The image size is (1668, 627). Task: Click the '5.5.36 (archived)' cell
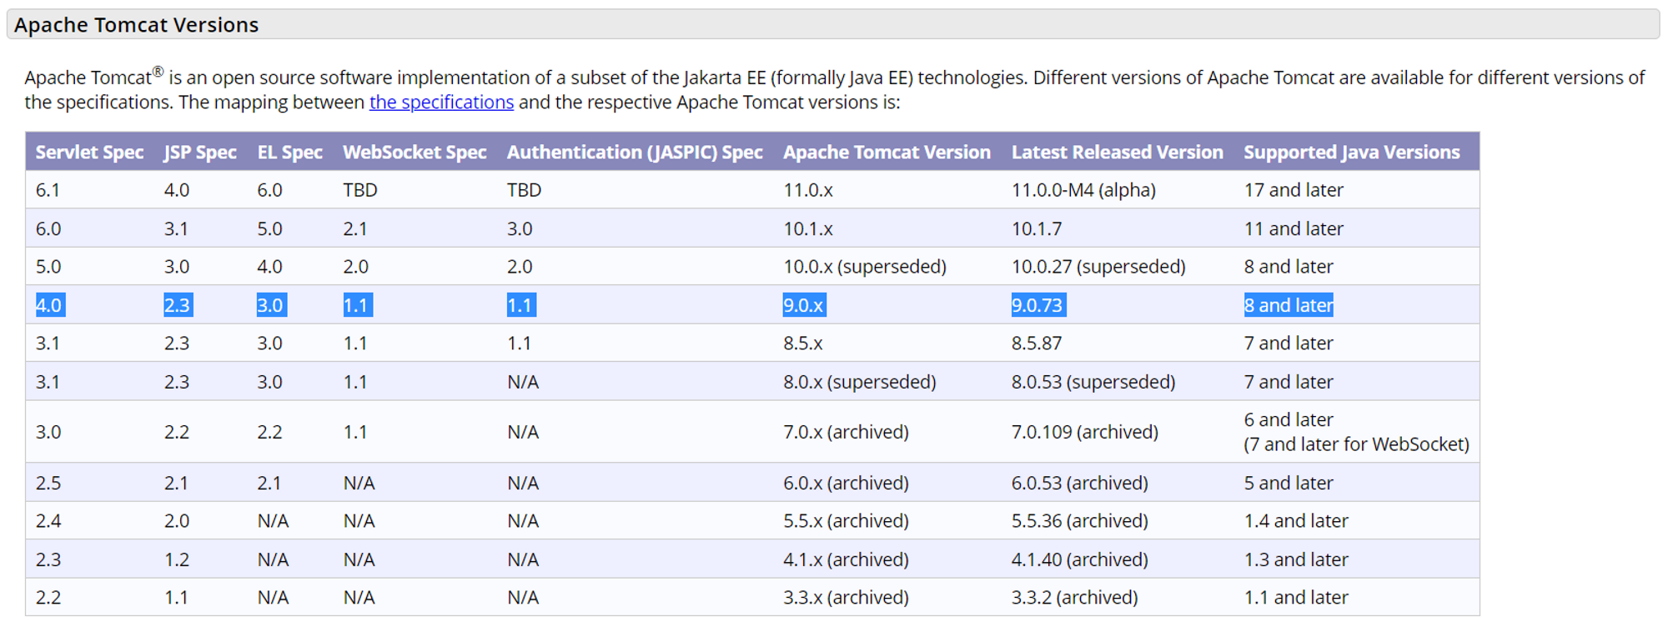(x=1080, y=521)
